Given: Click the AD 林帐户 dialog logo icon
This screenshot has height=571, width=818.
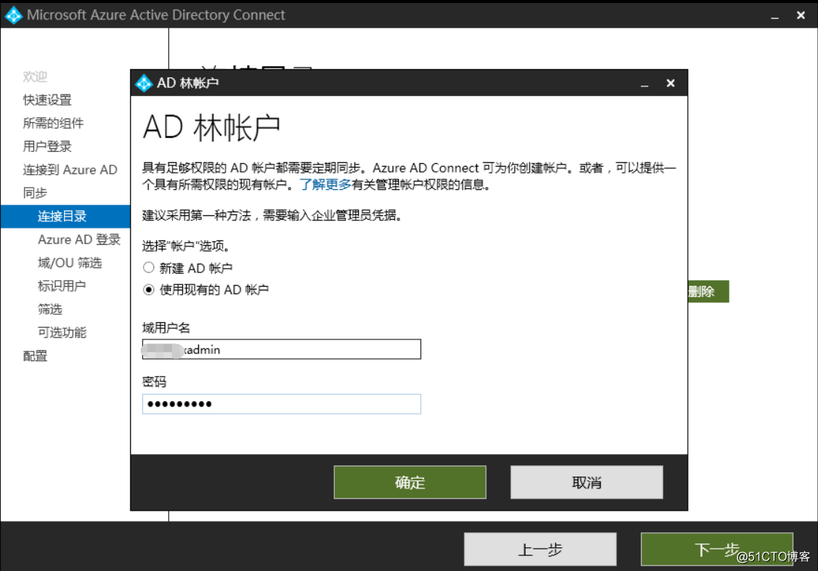Looking at the screenshot, I should click(144, 83).
